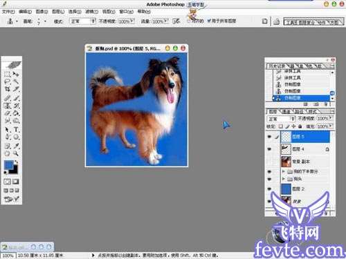
Task: Select the Crop tool
Action: click(8, 89)
